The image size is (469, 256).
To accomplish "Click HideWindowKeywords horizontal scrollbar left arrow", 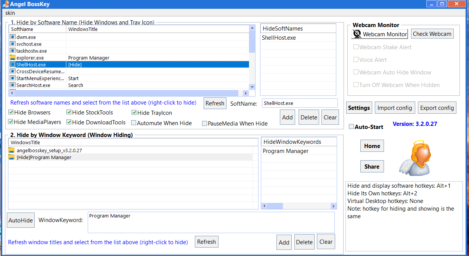I will point(264,206).
